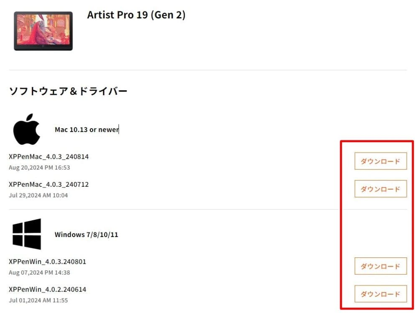Download XPPenMac_4.0.3_240814 driver
418x313 pixels.
380,161
